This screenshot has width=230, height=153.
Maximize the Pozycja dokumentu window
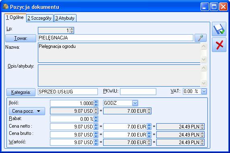coord(214,7)
